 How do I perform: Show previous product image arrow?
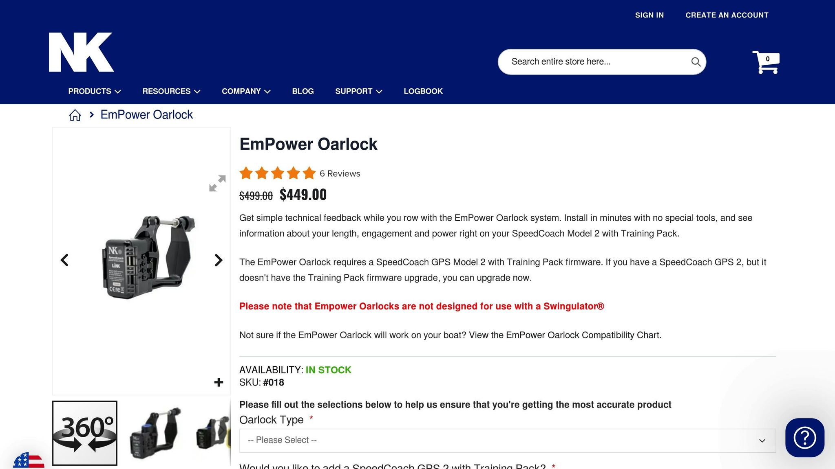tap(64, 260)
